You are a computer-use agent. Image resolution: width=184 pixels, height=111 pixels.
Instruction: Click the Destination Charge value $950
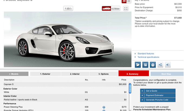coord(179,11)
